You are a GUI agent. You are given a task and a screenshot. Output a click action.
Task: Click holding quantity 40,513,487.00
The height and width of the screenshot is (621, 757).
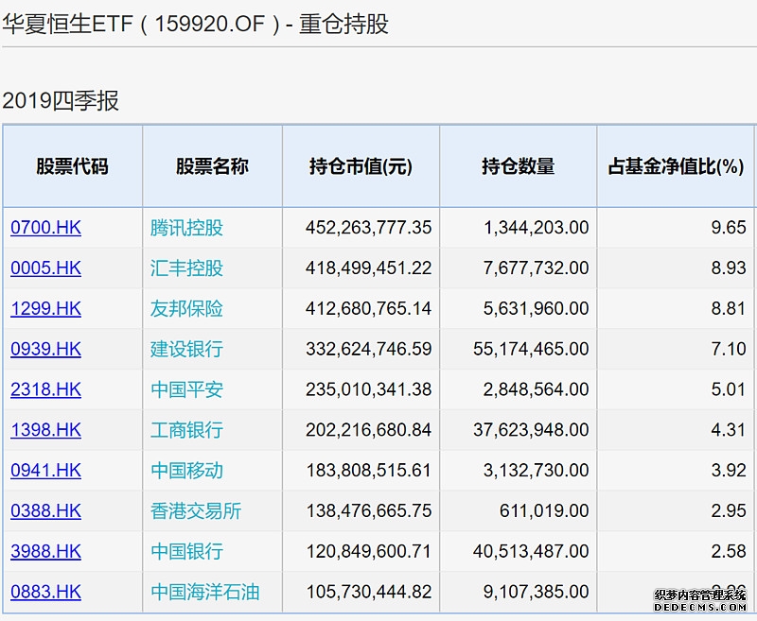531,552
